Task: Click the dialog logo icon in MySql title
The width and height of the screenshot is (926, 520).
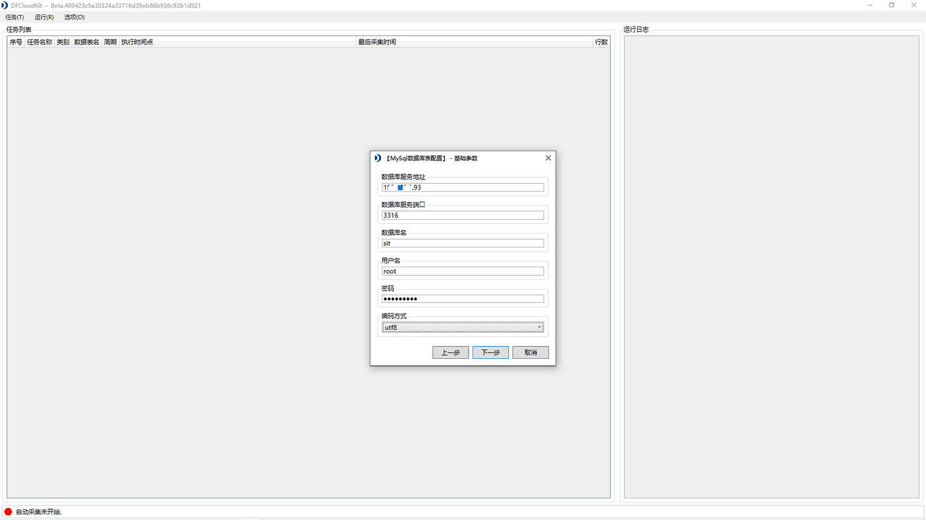Action: pyautogui.click(x=377, y=158)
